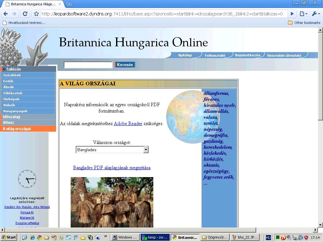Reload the page with the refresh icon
Viewport: 323px width, 242px height.
(x=25, y=14)
